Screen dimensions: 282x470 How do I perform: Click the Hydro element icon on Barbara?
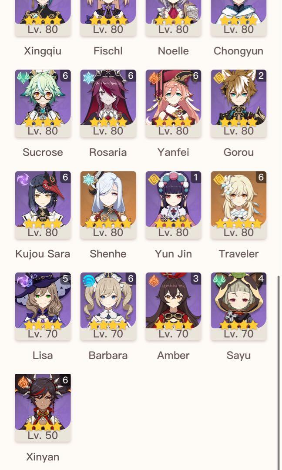click(89, 281)
